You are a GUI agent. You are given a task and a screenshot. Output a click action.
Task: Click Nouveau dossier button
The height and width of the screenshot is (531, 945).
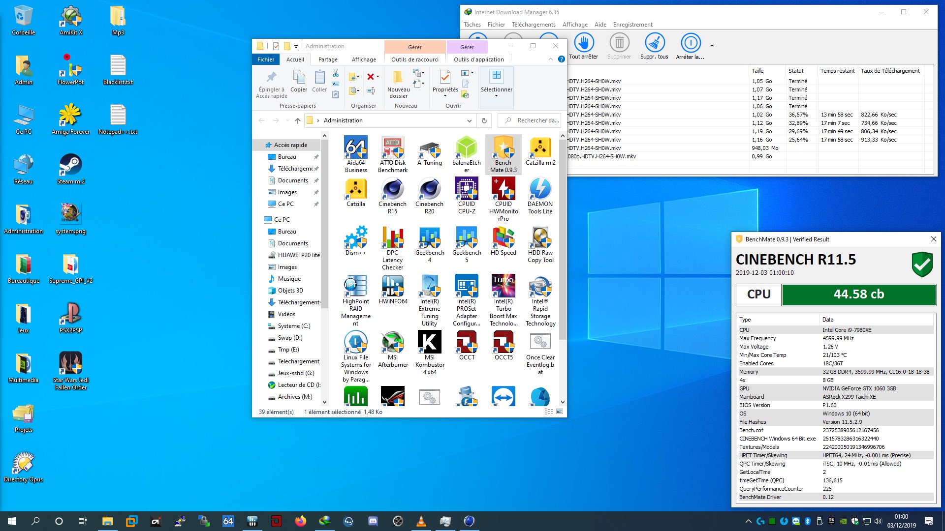click(x=398, y=84)
